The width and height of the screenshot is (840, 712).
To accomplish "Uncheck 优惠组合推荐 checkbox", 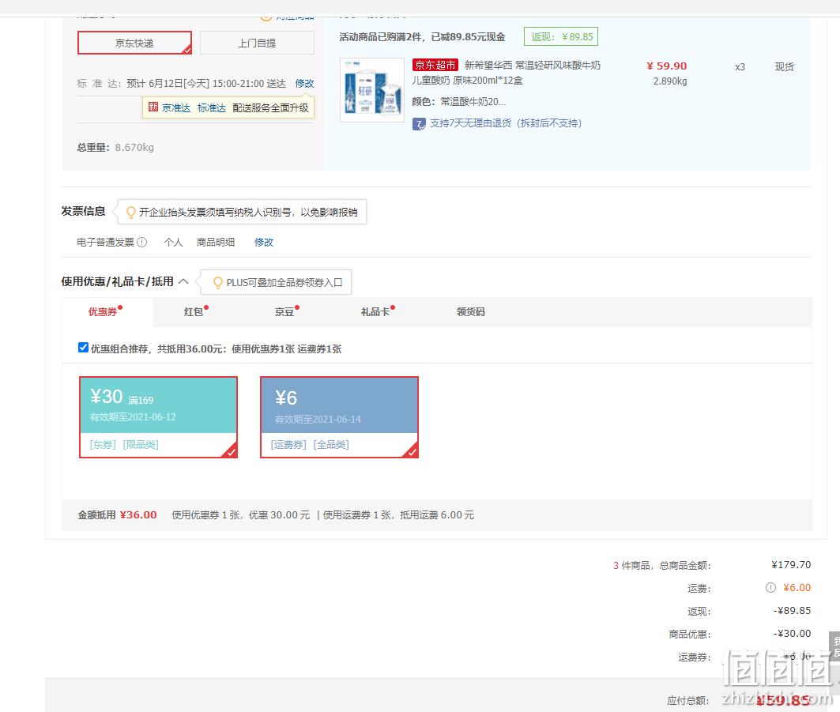I will [83, 347].
